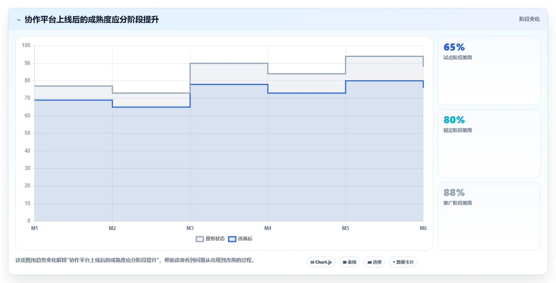
Task: Click the description sentence below the chart
Action: 135,260
